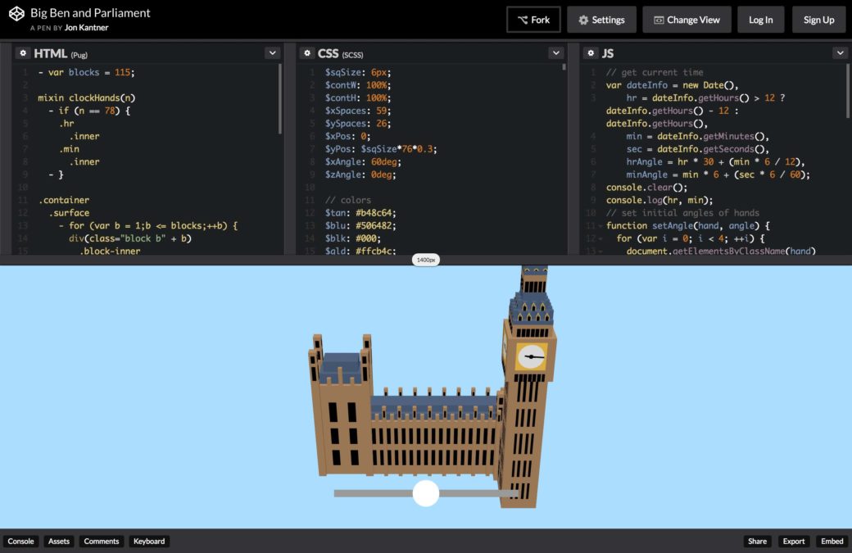Open CSS editor settings gear
The width and height of the screenshot is (852, 553).
(306, 52)
